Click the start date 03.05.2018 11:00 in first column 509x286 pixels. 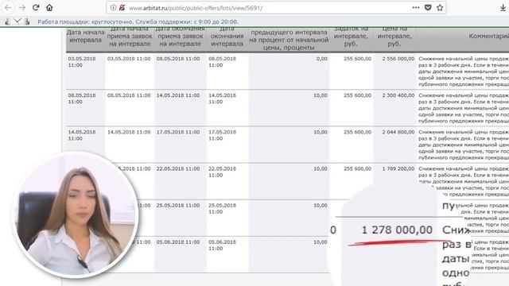[82, 62]
